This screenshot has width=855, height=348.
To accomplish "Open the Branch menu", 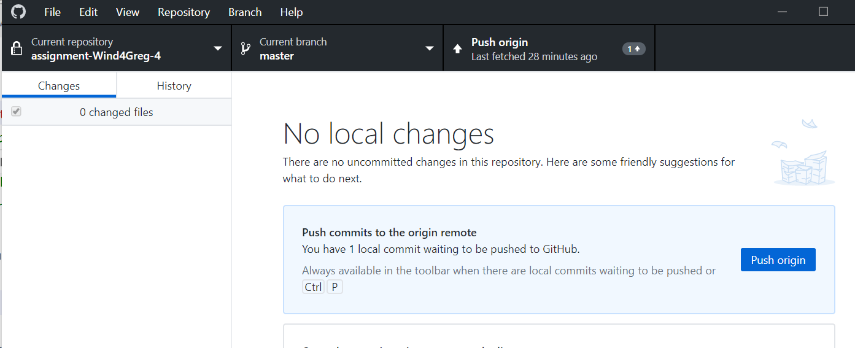I will click(245, 12).
